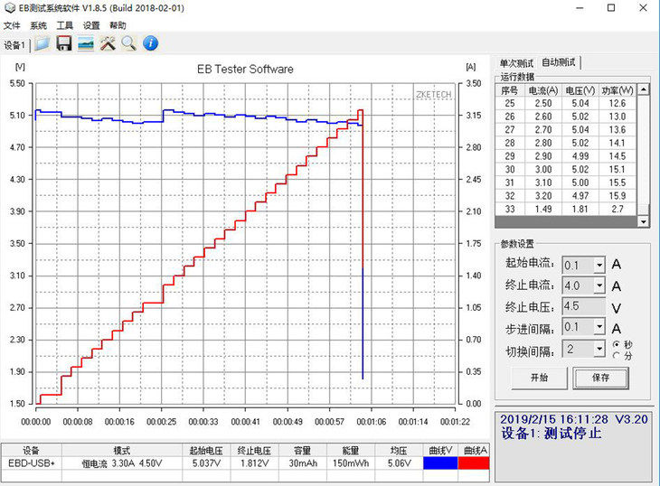Save data with the floppy disk icon
The image size is (660, 486).
pyautogui.click(x=64, y=43)
